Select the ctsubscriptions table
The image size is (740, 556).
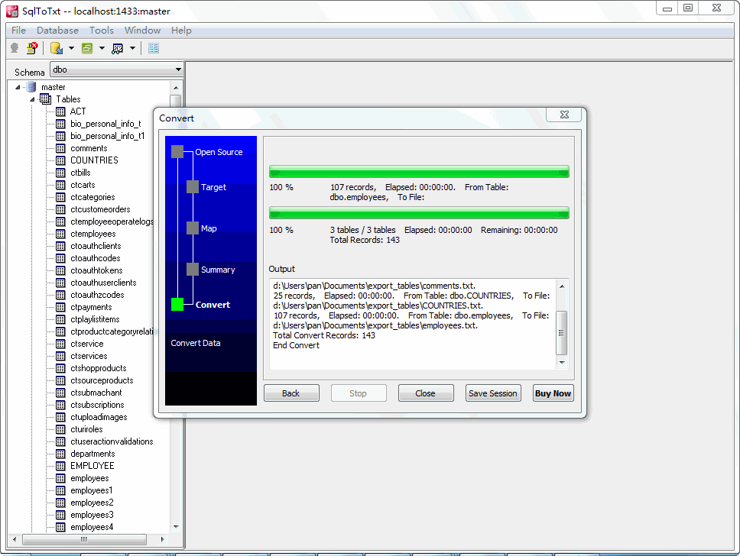(97, 405)
